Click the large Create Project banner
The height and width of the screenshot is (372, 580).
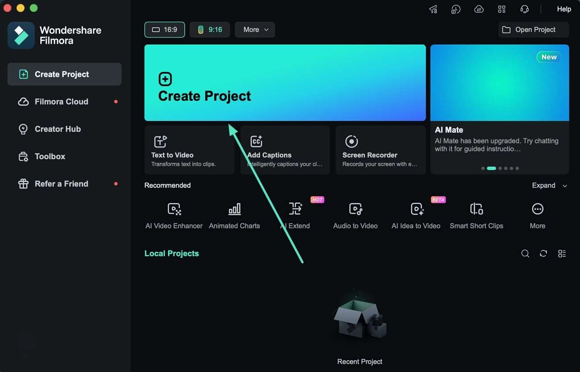[x=285, y=83]
